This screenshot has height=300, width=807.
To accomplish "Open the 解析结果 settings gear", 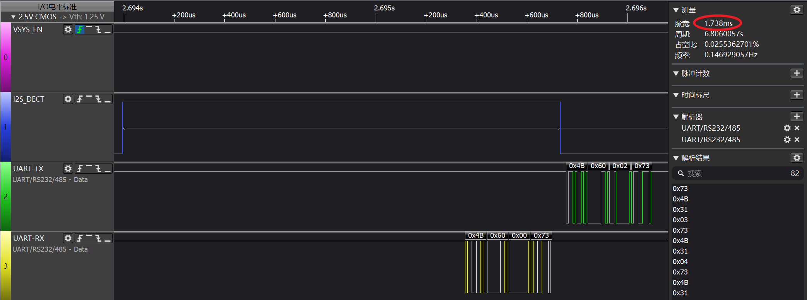I will tap(797, 158).
